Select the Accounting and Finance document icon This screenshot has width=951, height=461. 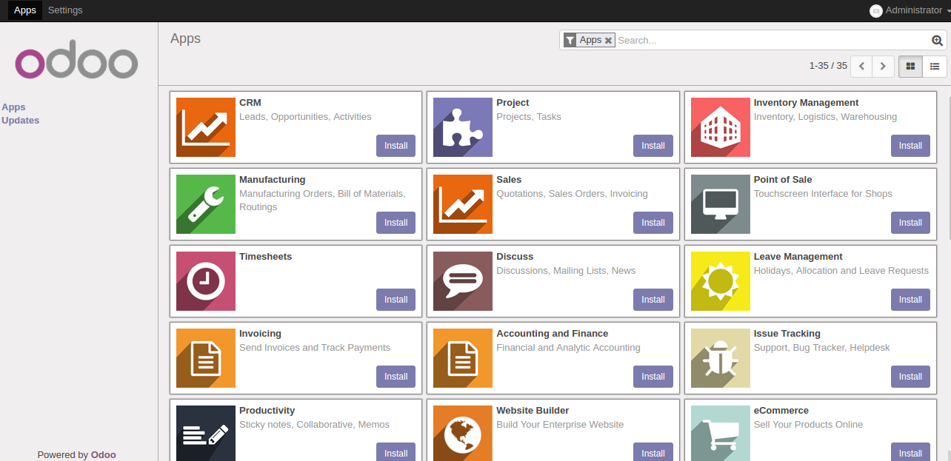click(463, 358)
